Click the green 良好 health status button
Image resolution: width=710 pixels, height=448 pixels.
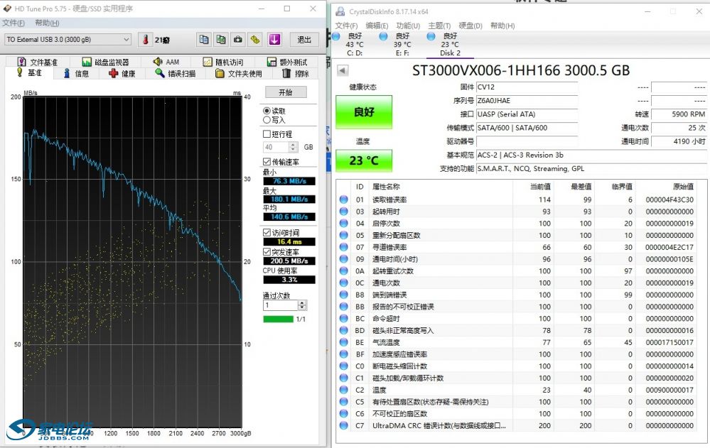coord(364,111)
